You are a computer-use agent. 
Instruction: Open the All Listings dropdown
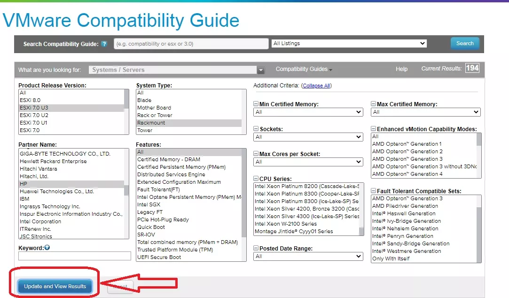tap(349, 44)
